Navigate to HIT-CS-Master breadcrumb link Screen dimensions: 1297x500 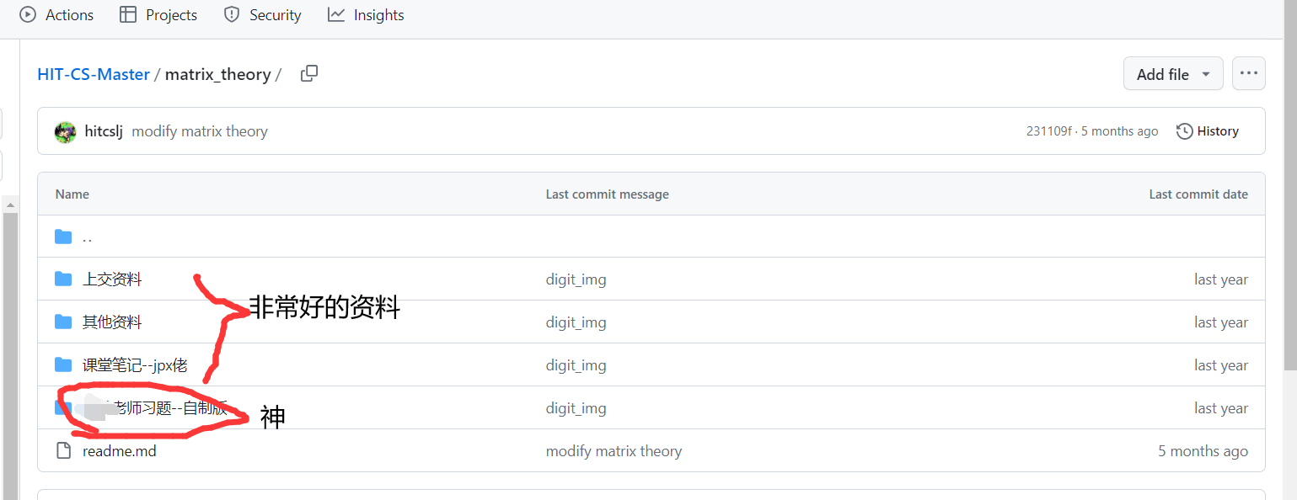click(x=94, y=74)
